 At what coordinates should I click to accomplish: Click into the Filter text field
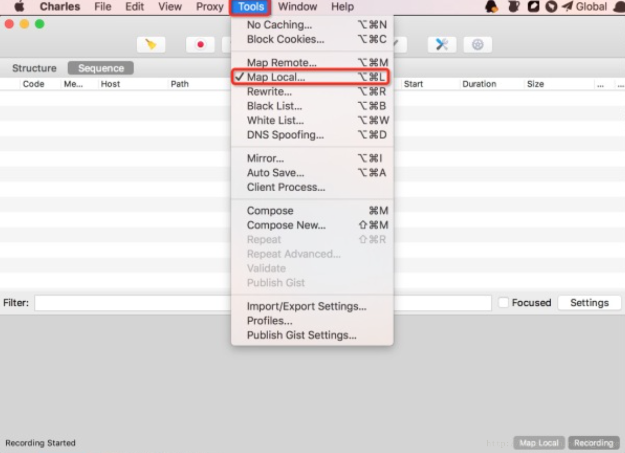coord(263,303)
